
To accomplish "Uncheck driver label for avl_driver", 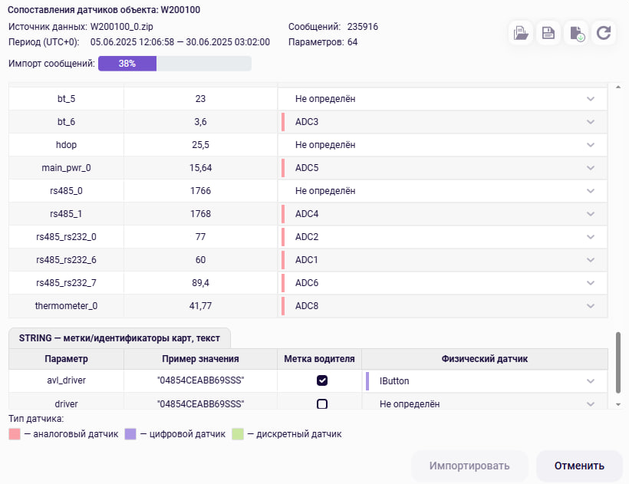I will tap(322, 380).
